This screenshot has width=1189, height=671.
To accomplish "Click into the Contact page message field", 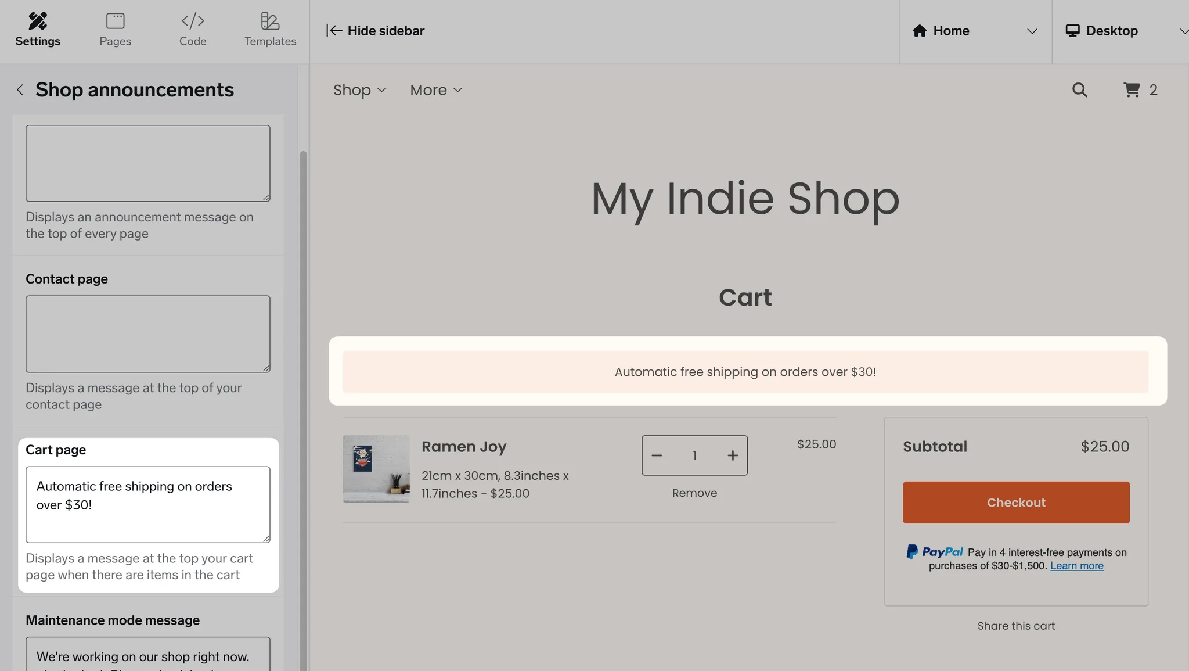I will click(147, 334).
